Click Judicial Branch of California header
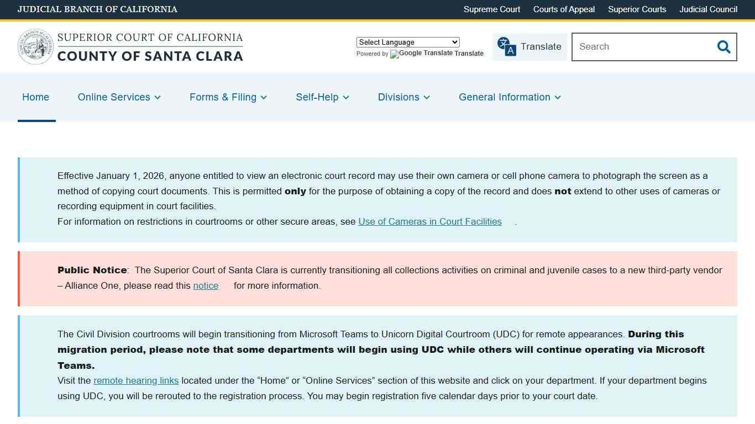 [x=97, y=9]
